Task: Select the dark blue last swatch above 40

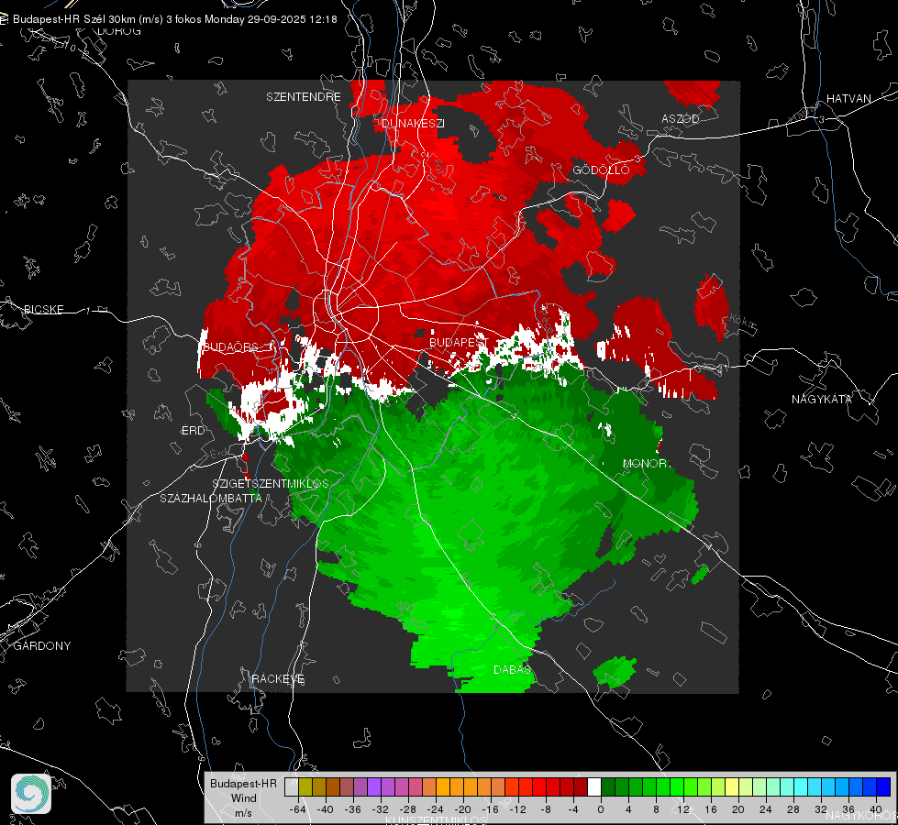Action: pyautogui.click(x=883, y=786)
